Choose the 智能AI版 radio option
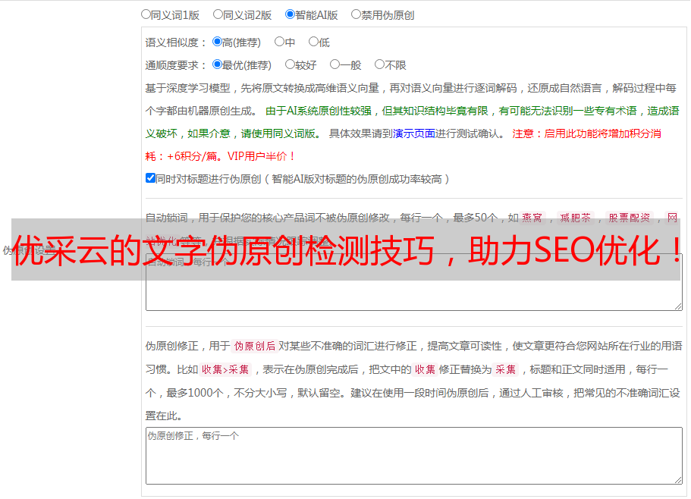This screenshot has width=691, height=499. click(x=290, y=14)
